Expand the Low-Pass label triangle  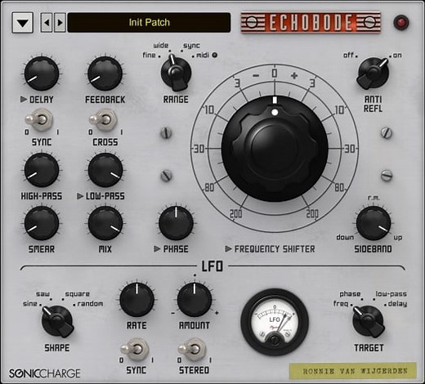[x=80, y=196]
